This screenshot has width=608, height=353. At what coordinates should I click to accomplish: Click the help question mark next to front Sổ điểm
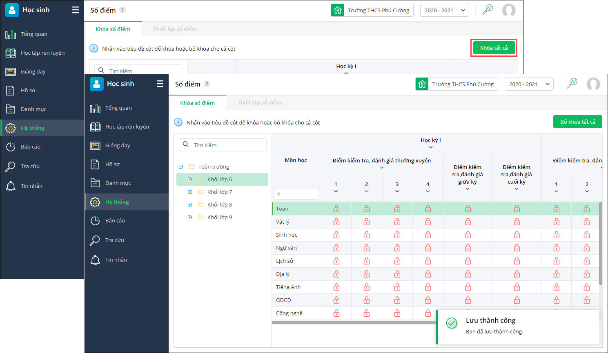(x=207, y=84)
